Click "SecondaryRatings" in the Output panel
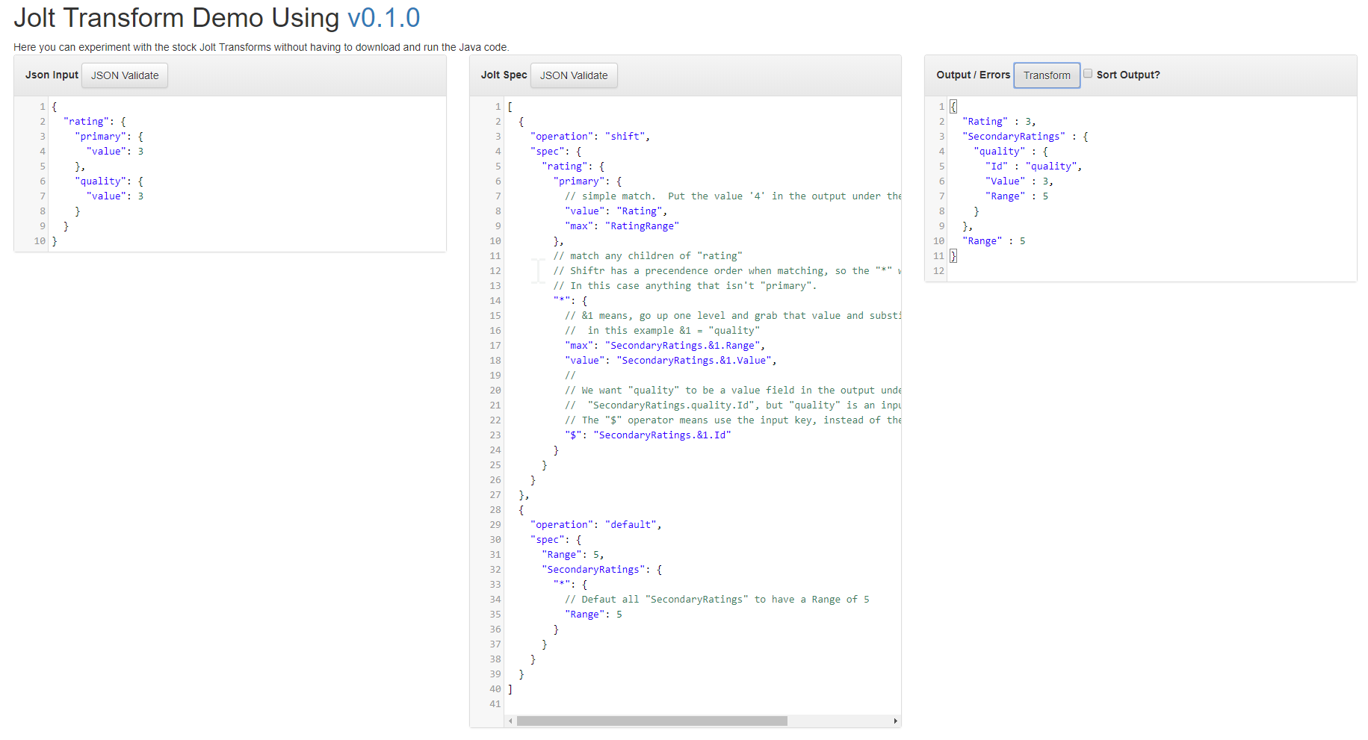This screenshot has width=1368, height=740. (1014, 136)
